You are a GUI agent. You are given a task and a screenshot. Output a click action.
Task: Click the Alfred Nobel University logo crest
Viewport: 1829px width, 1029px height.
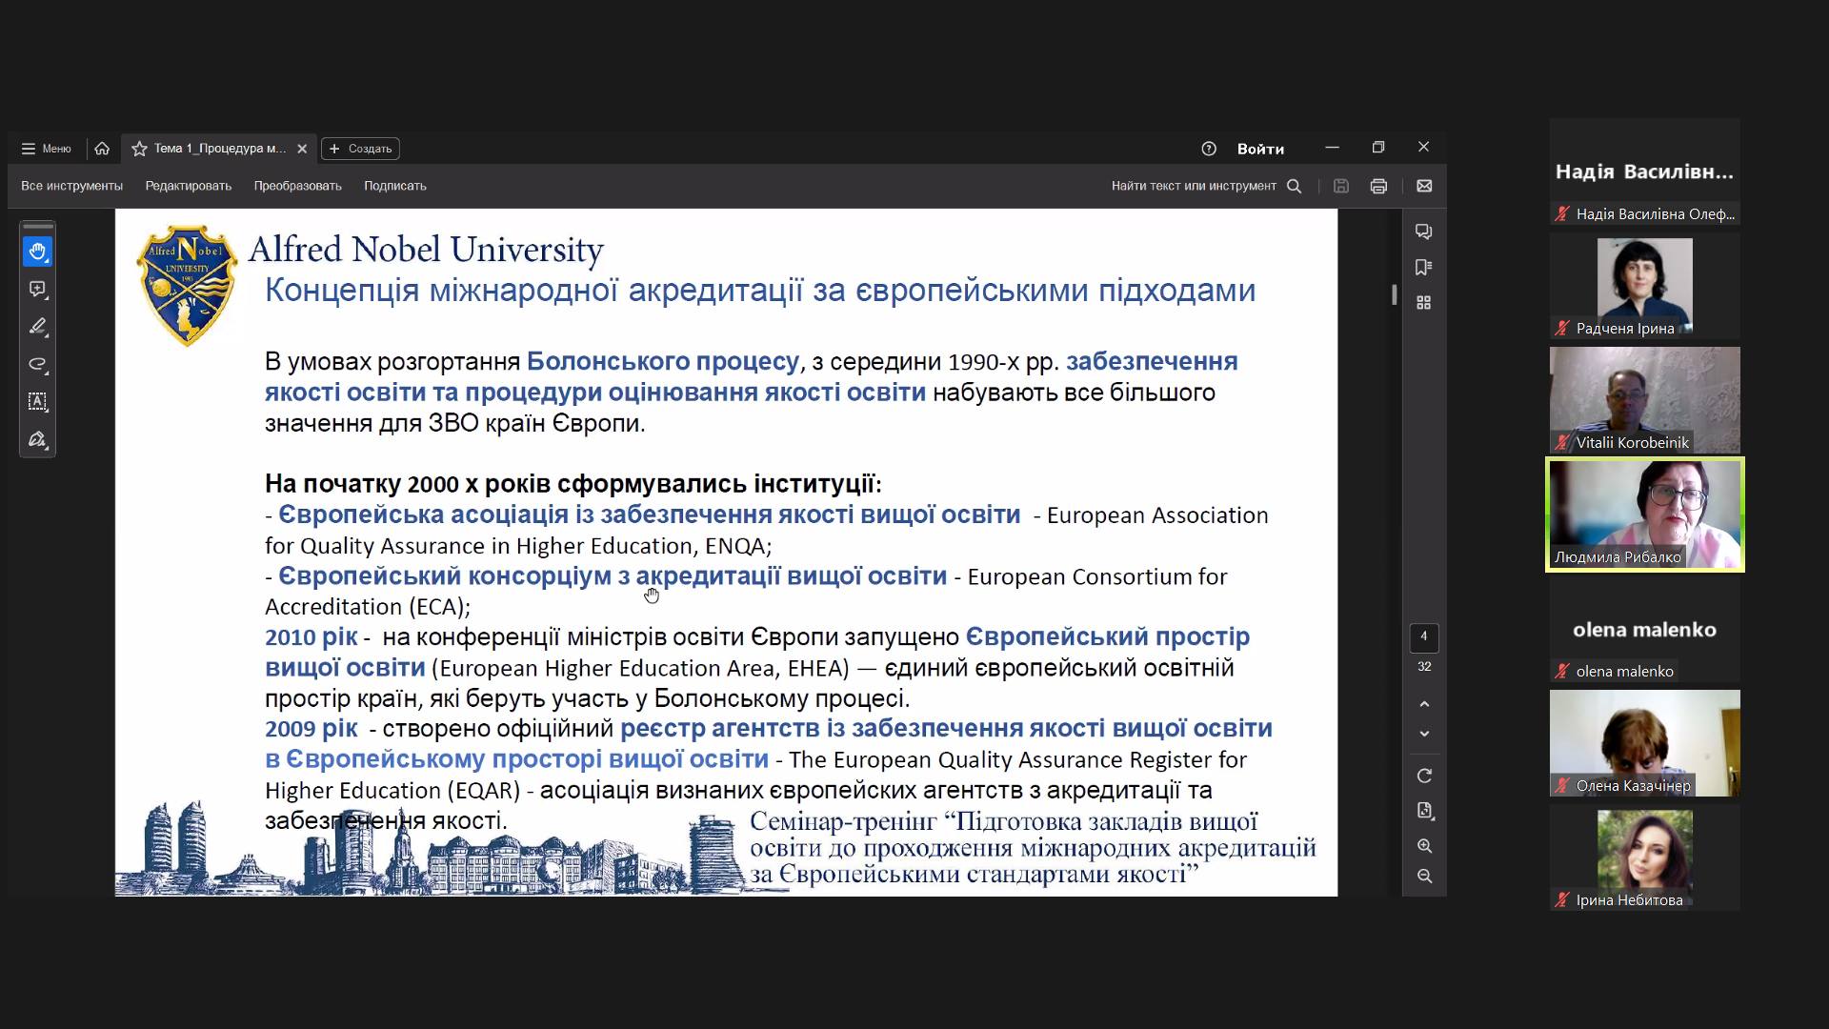click(187, 285)
